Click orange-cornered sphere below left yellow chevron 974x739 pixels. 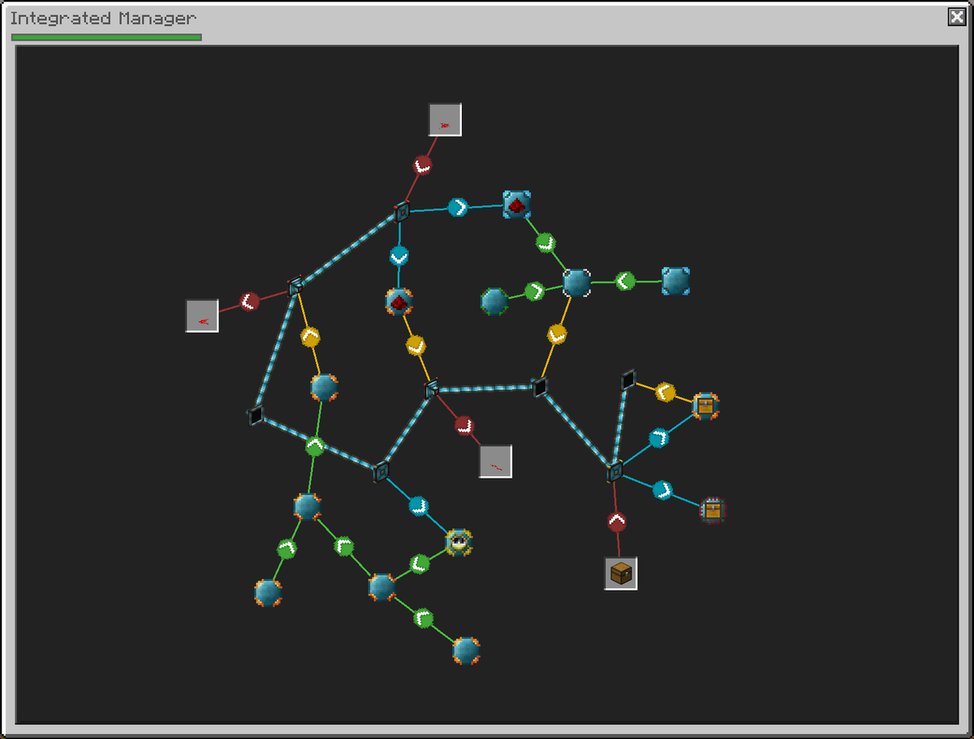[x=324, y=388]
